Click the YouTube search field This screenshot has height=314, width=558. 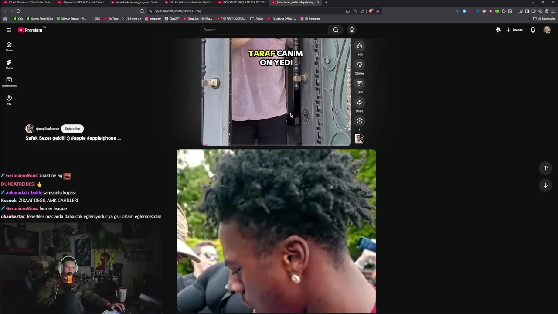click(x=264, y=30)
